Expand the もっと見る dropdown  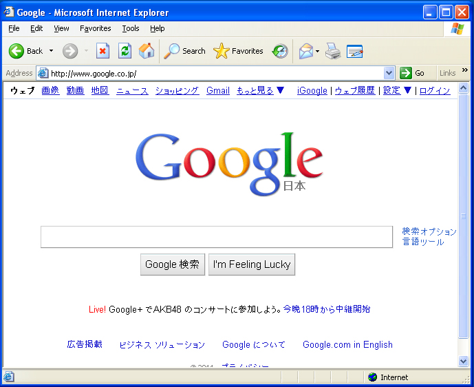pyautogui.click(x=280, y=90)
